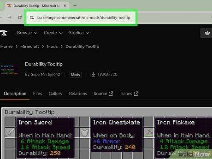Close the Durability Tooltip browser tab
Image resolution: width=212 pixels, height=159 pixels.
[x=65, y=6]
